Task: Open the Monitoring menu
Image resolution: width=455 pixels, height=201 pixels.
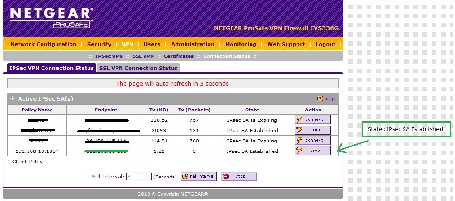Action: [x=241, y=44]
